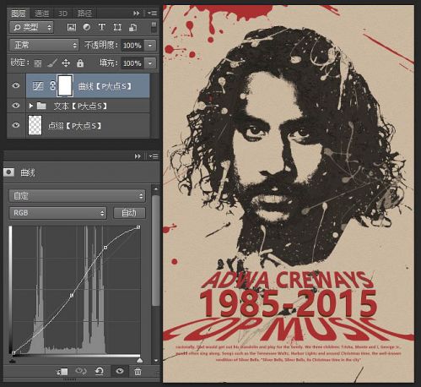Hide the 曲线 adjustment layer
This screenshot has width=421, height=387.
tap(16, 85)
